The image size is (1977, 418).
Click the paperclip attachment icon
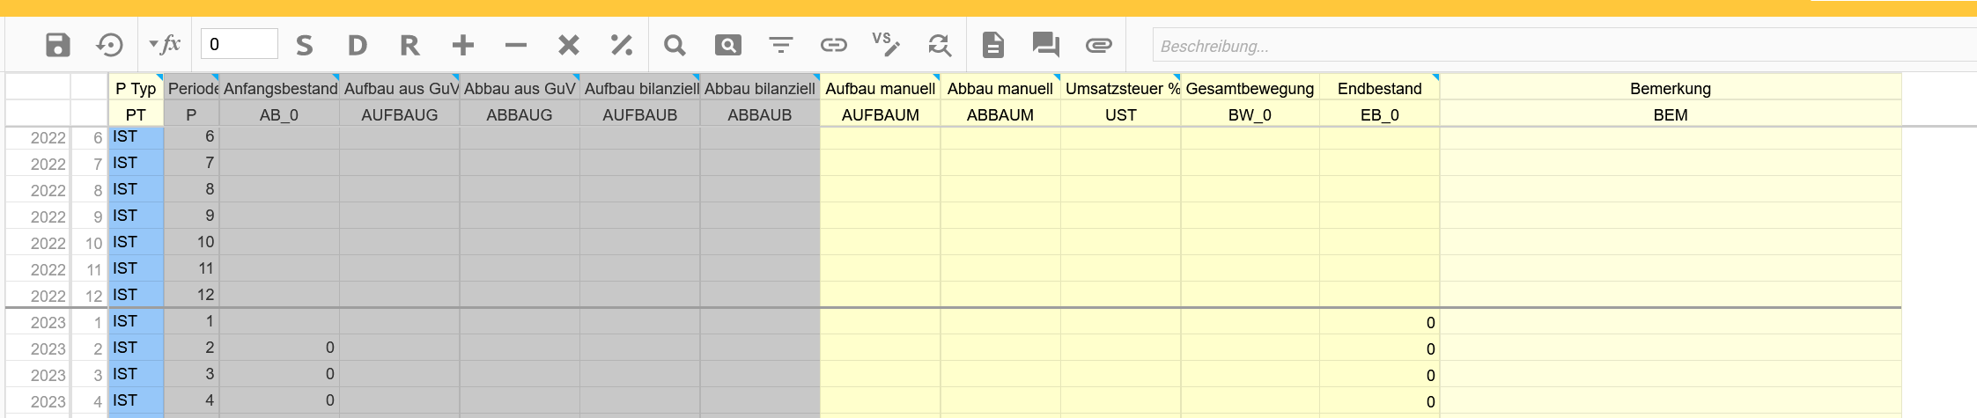tap(1099, 45)
